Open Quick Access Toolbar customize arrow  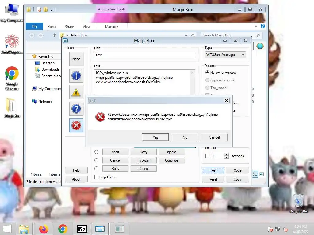pos(52,9)
